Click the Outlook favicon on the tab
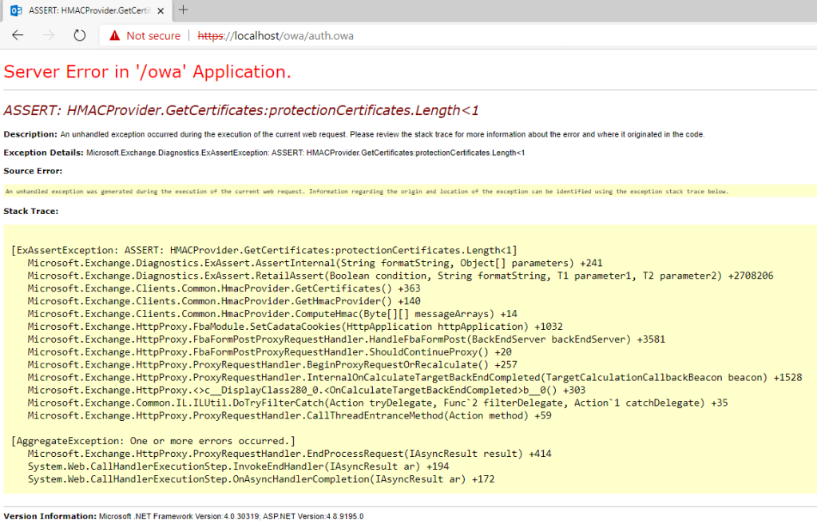817x524 pixels. pos(15,10)
